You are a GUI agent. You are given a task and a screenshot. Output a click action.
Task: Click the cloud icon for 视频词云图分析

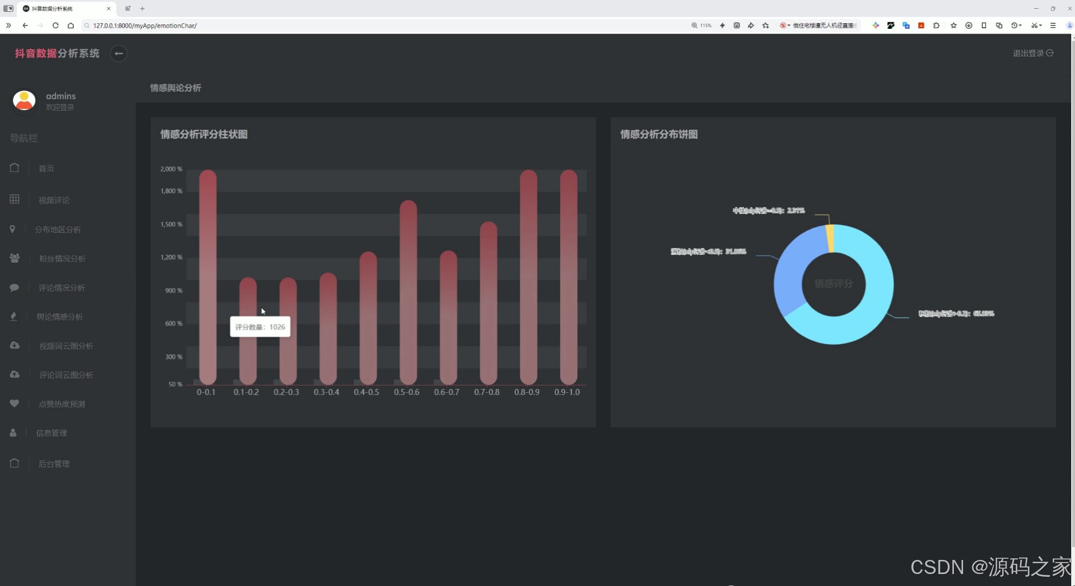[x=15, y=345]
